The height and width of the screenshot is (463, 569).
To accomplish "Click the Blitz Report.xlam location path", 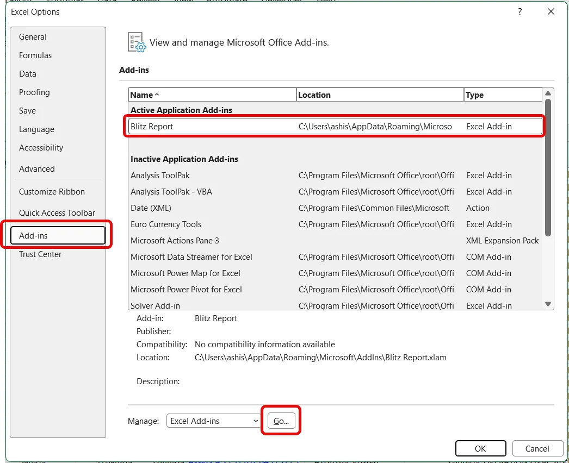I will (x=320, y=358).
